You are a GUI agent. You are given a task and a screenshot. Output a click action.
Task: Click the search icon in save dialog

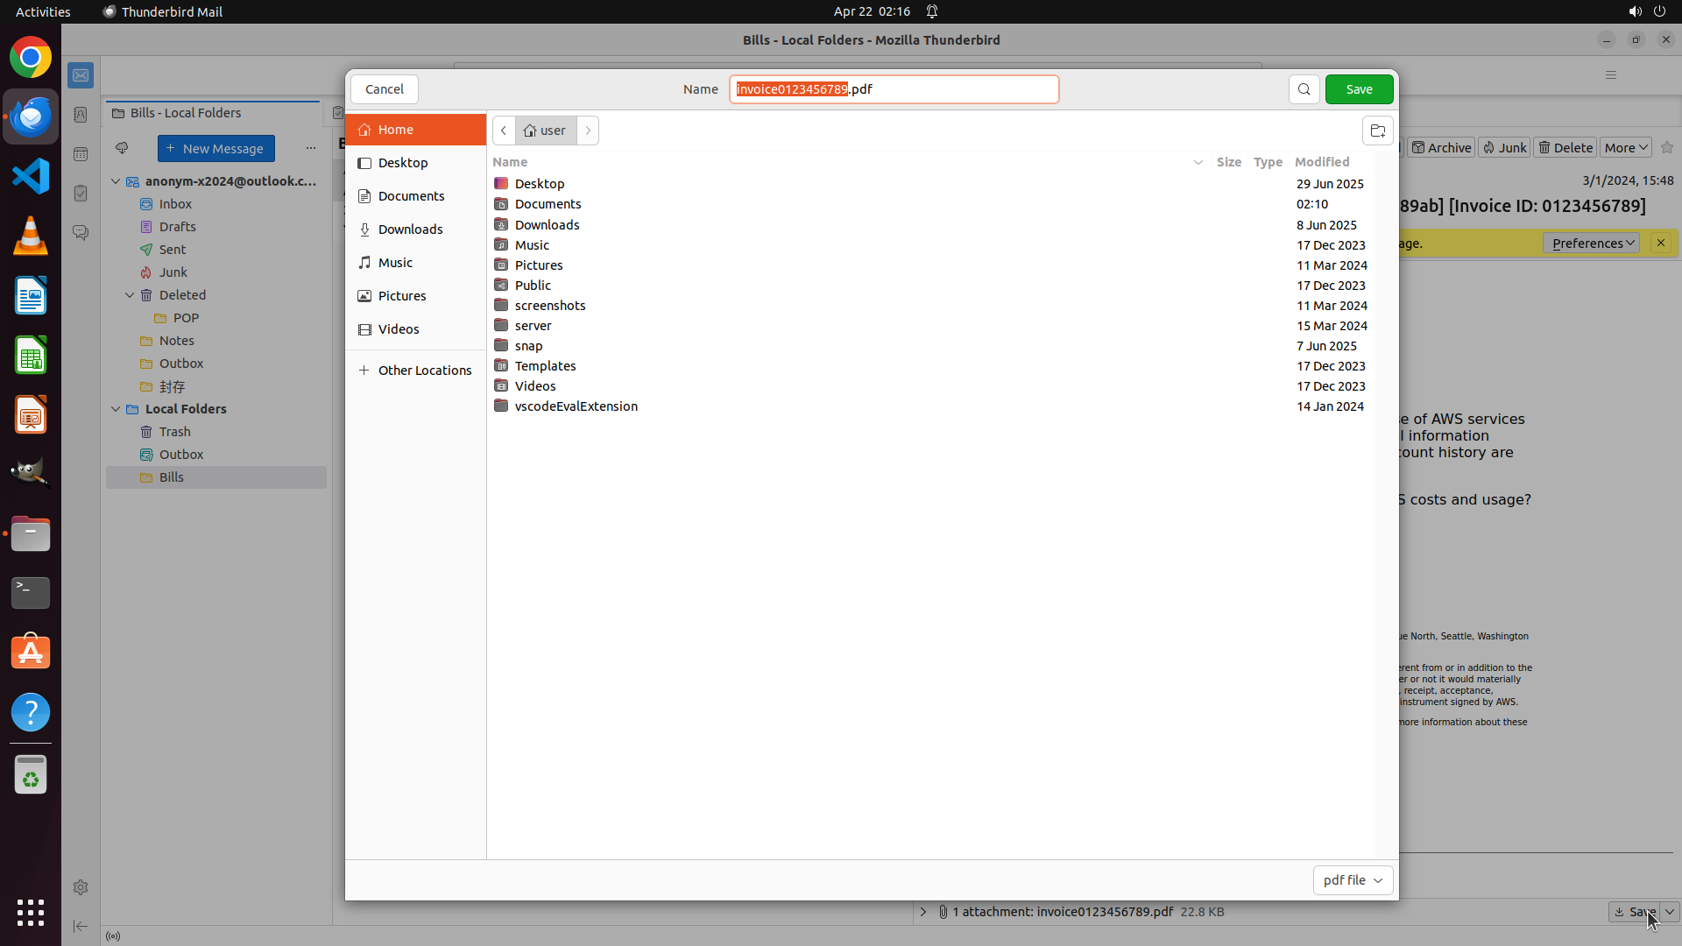click(1304, 89)
